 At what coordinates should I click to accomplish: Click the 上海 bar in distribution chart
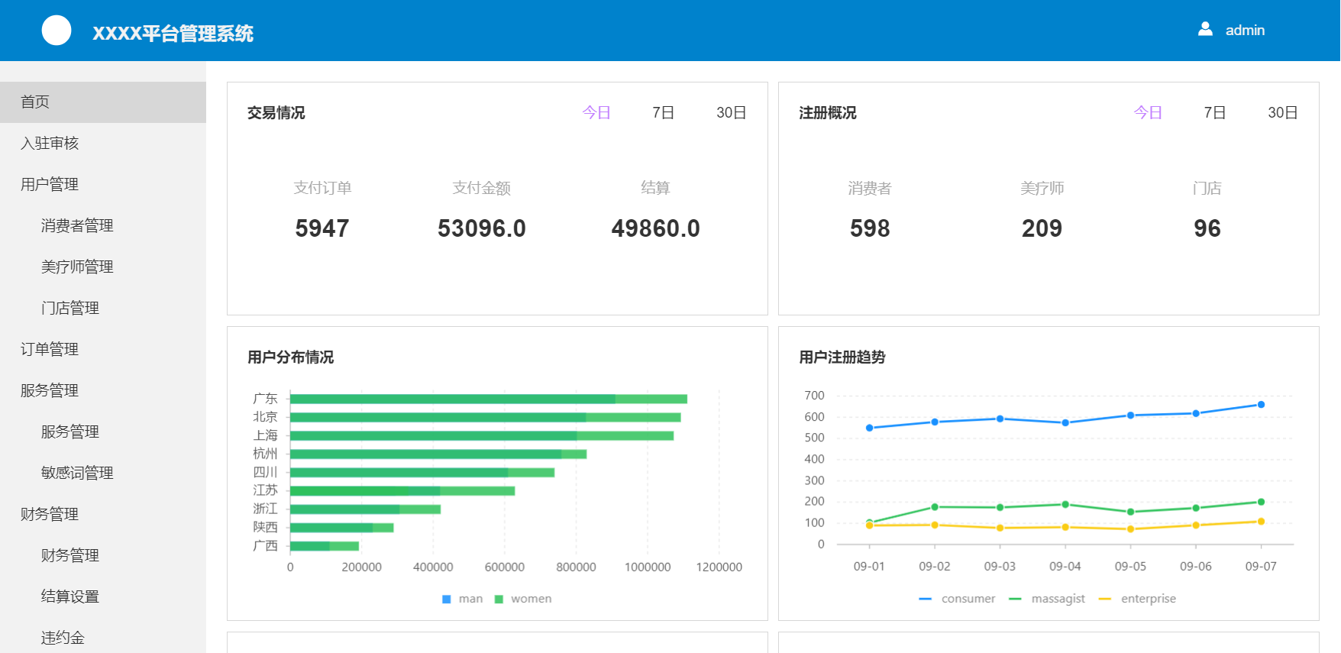point(482,435)
